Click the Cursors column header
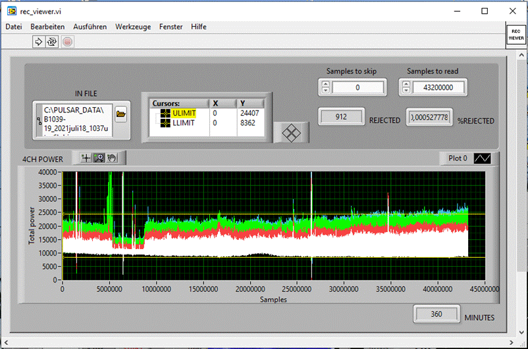 point(180,103)
